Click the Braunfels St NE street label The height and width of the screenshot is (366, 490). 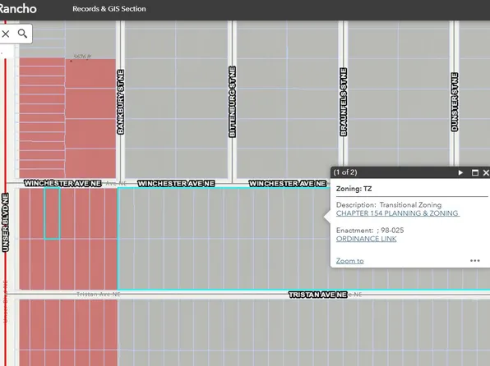[x=343, y=102]
